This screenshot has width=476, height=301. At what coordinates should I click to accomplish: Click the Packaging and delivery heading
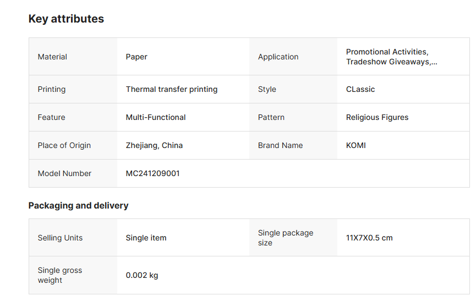coord(78,206)
